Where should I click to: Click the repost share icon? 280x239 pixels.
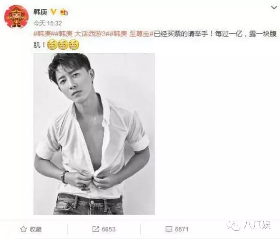[95, 229]
